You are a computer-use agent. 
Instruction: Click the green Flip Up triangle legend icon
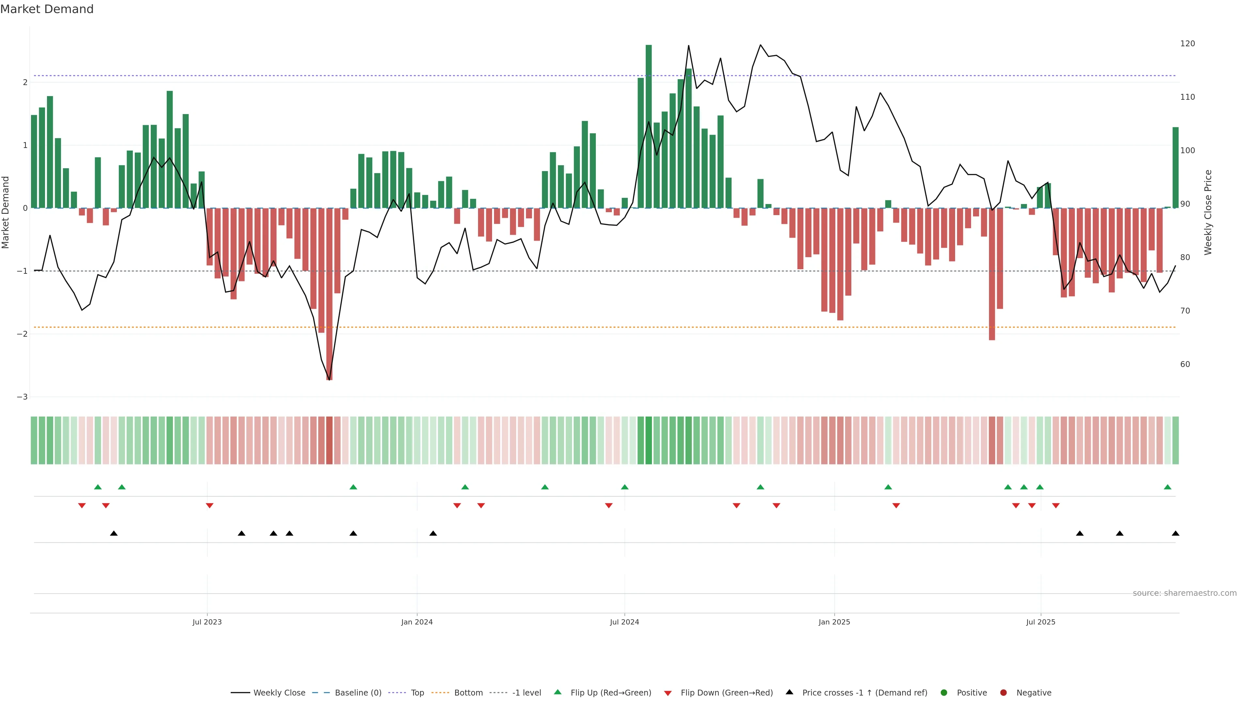pyautogui.click(x=557, y=692)
